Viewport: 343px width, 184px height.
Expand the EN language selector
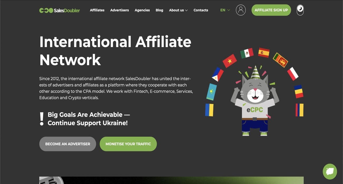point(225,10)
